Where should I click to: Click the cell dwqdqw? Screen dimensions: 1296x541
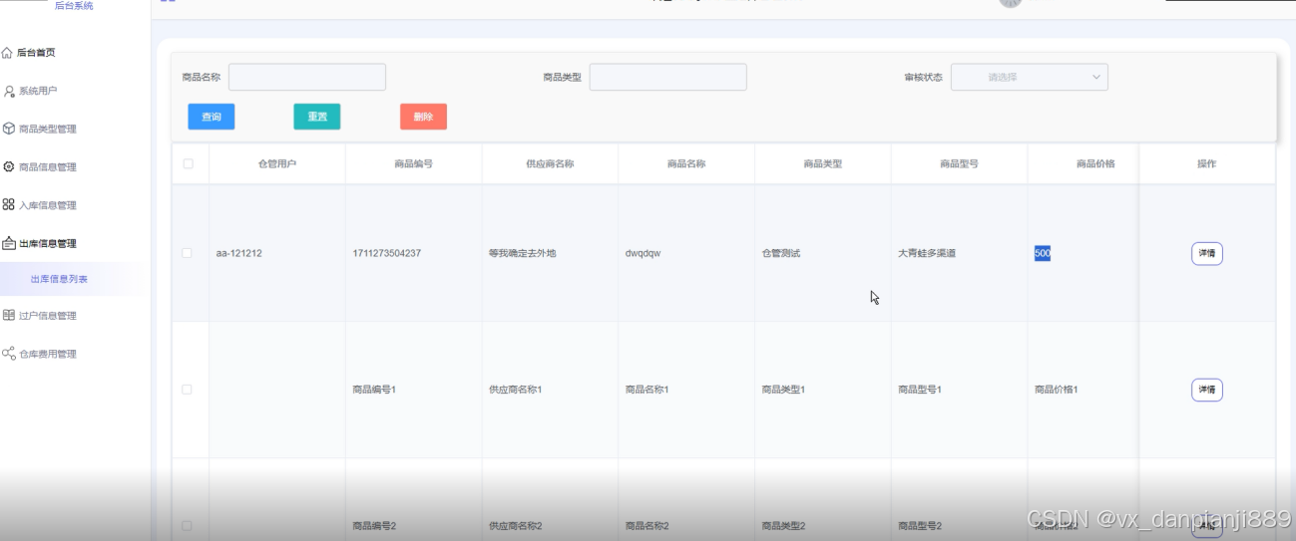pyautogui.click(x=643, y=253)
